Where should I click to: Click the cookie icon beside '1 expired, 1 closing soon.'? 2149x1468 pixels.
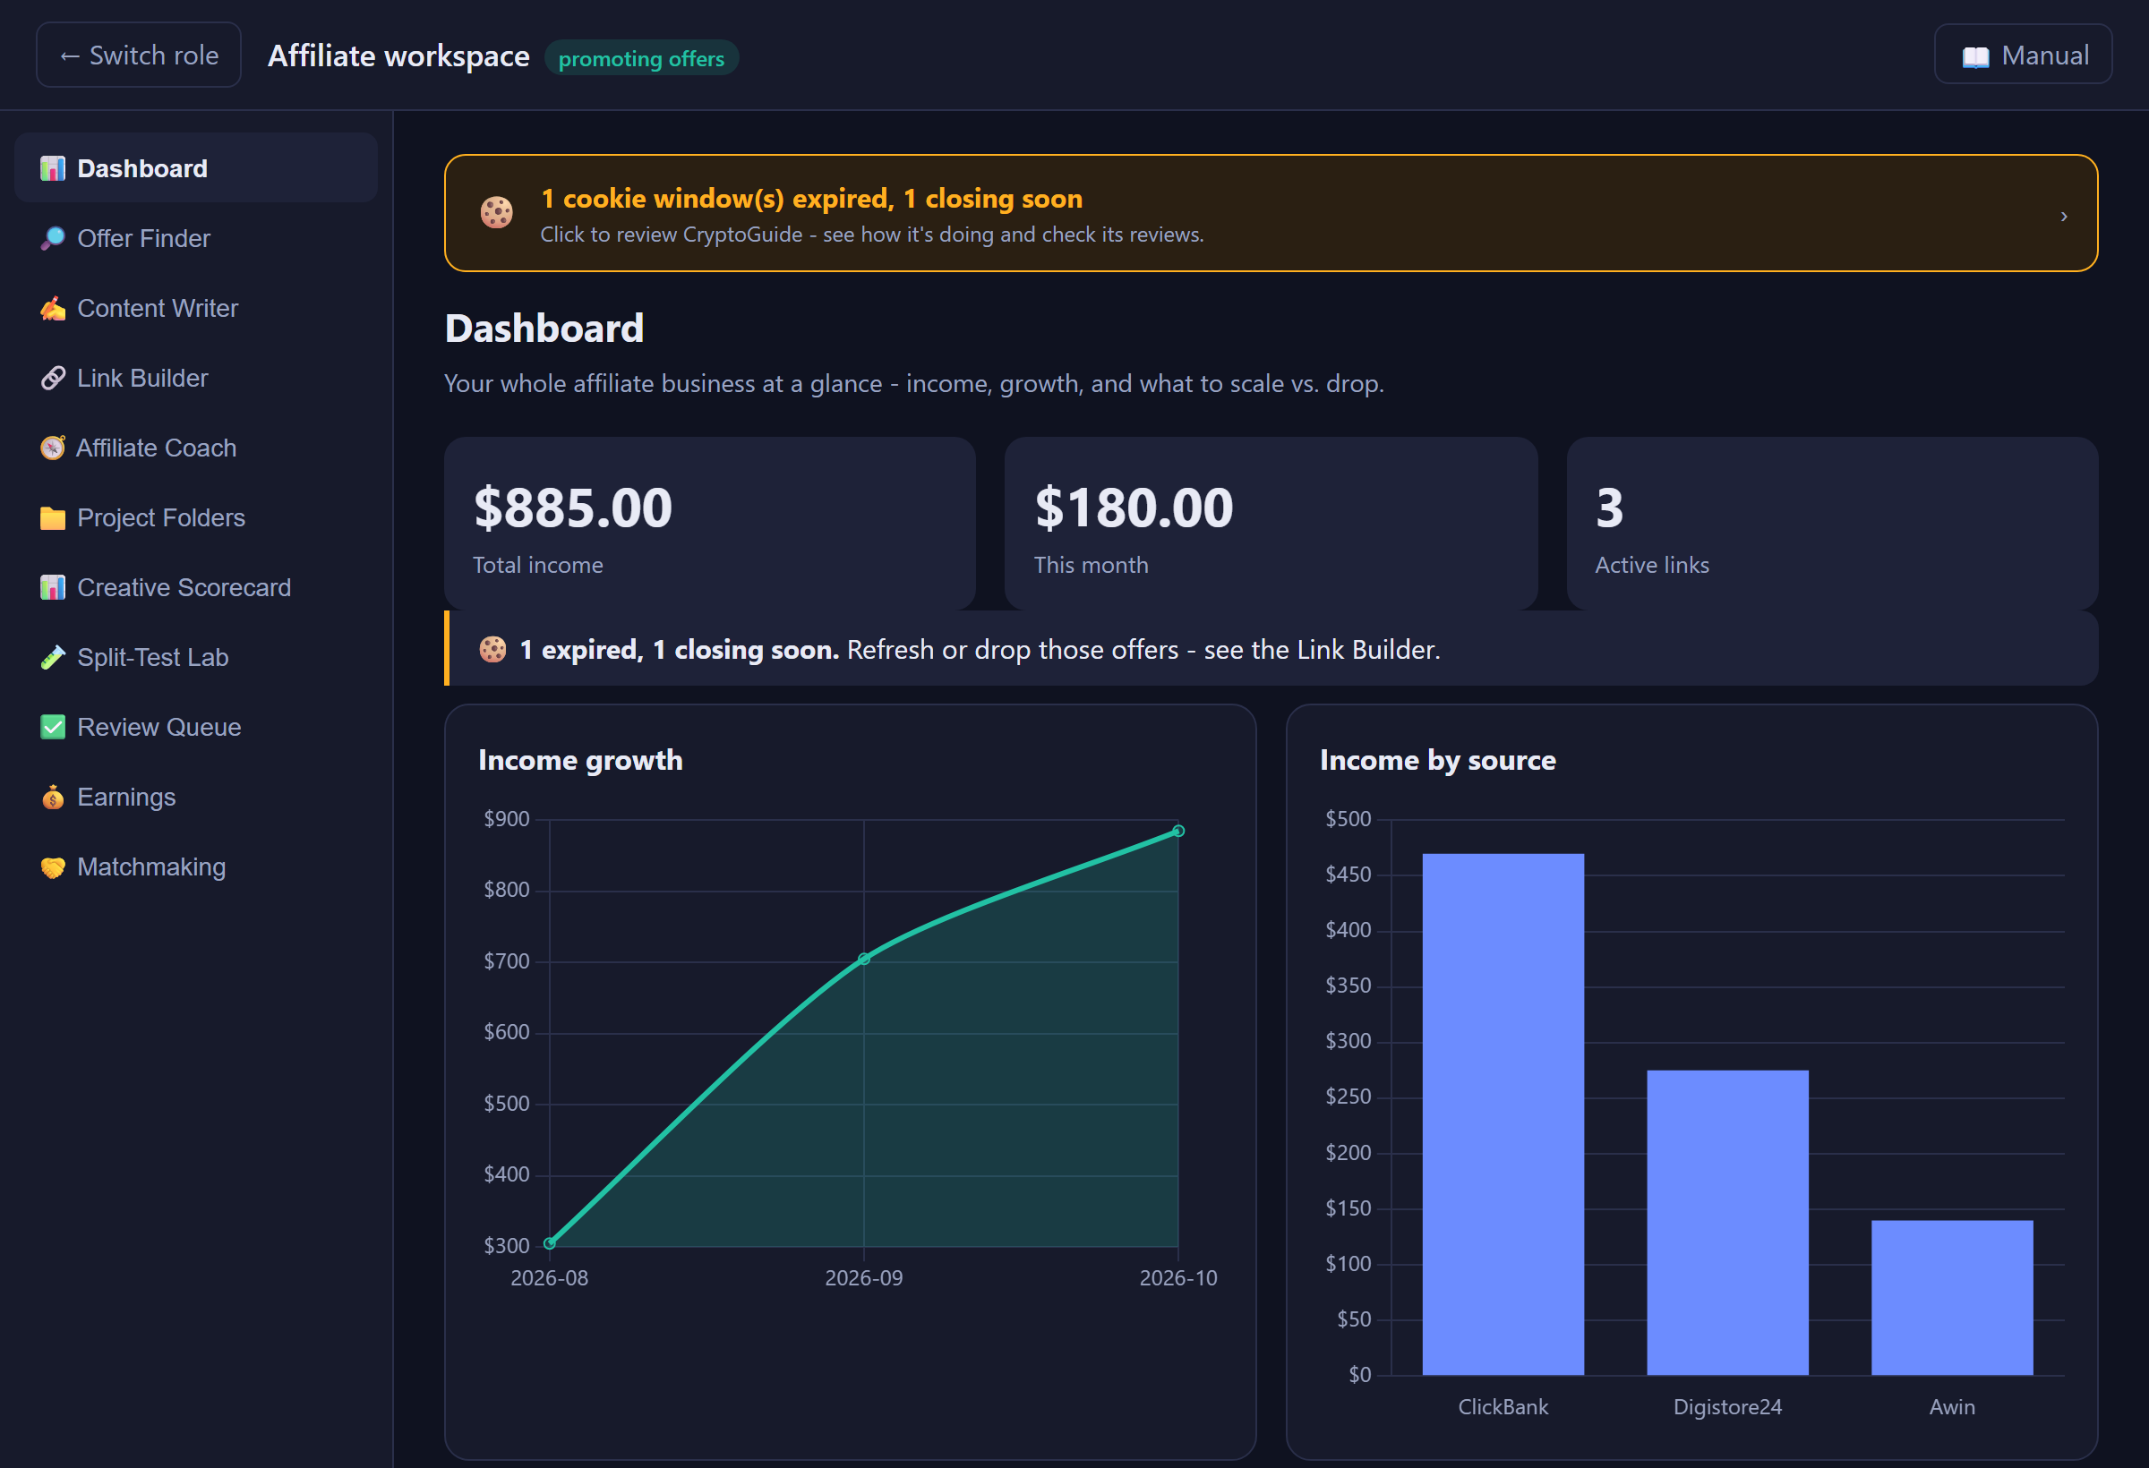click(x=492, y=649)
